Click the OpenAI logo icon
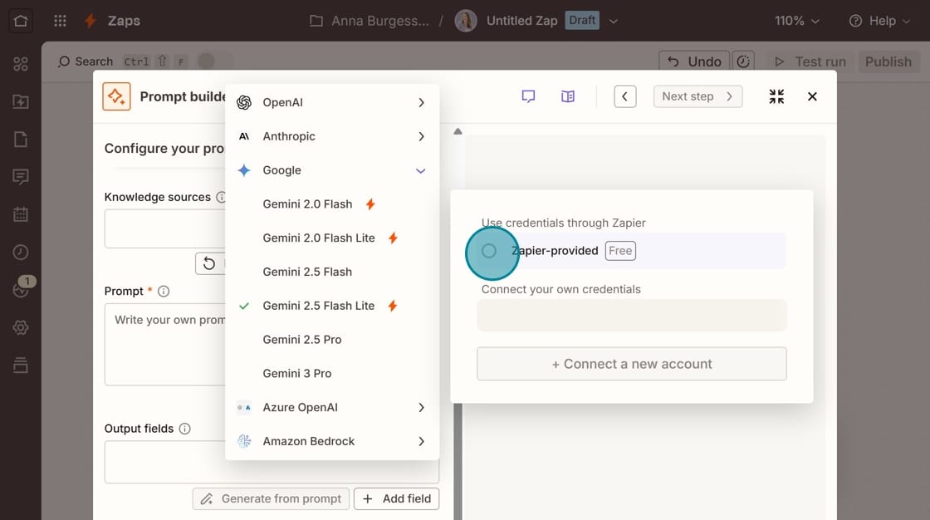The width and height of the screenshot is (930, 520). pyautogui.click(x=244, y=103)
